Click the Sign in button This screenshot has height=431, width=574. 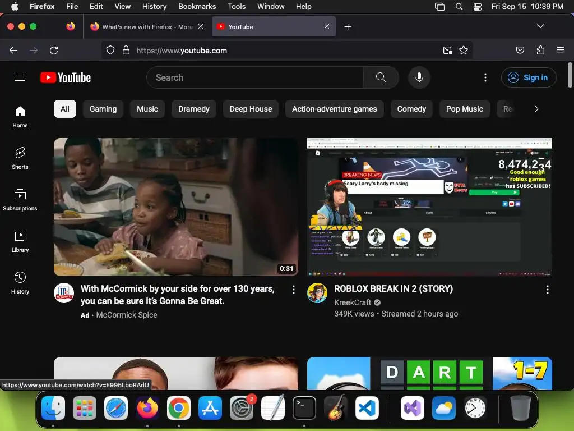tap(529, 77)
